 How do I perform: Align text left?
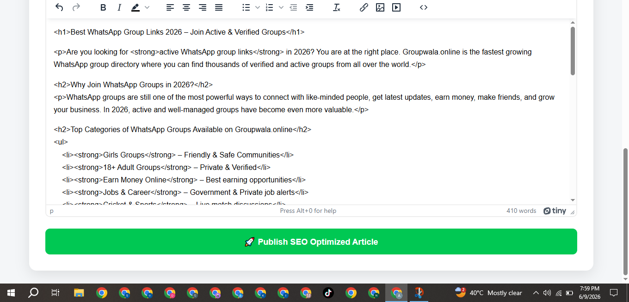point(170,7)
